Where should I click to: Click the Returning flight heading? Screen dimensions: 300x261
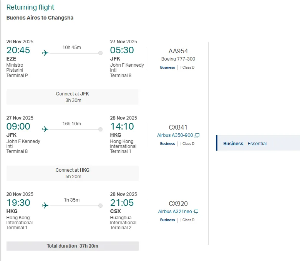[30, 7]
